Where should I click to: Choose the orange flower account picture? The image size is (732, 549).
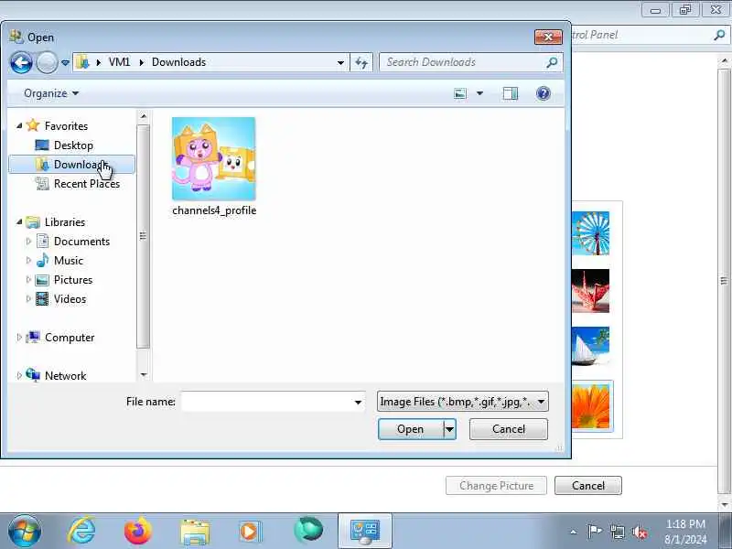coord(590,406)
